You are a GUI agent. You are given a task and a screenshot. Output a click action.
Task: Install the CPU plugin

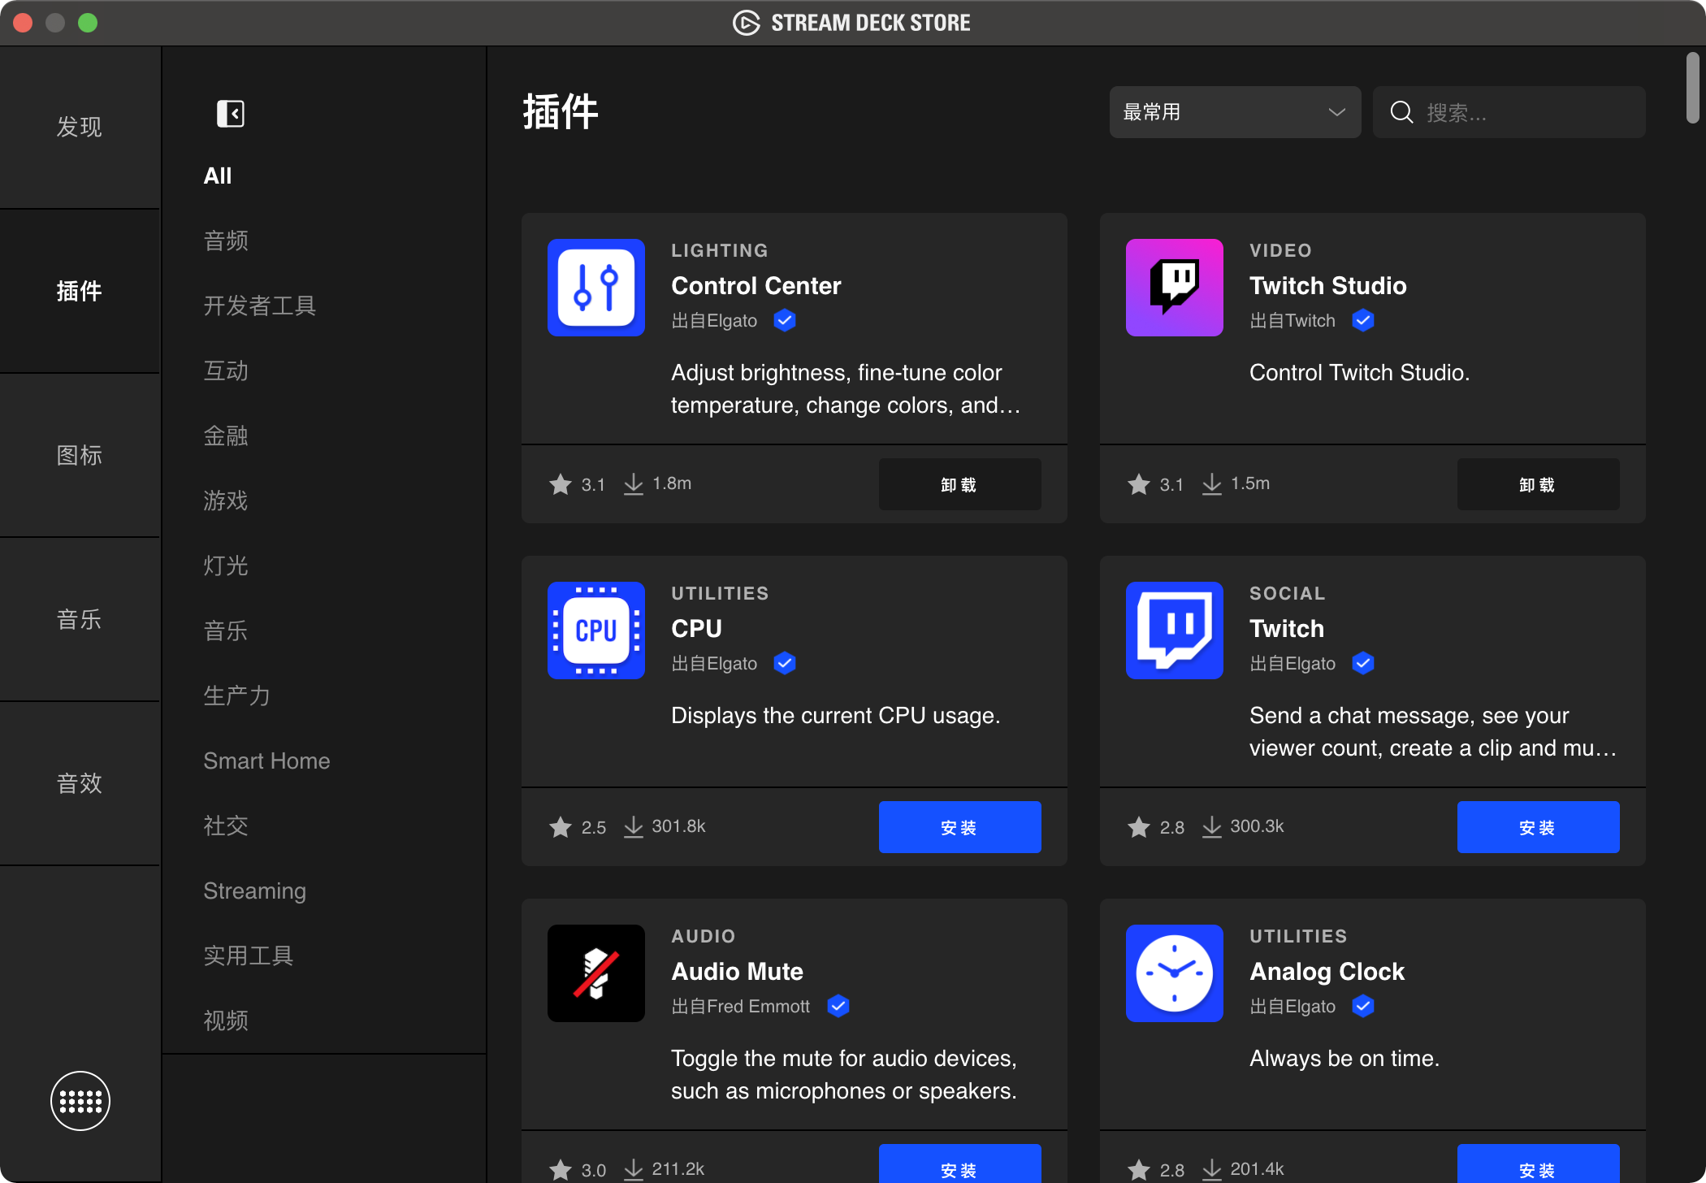click(x=959, y=827)
